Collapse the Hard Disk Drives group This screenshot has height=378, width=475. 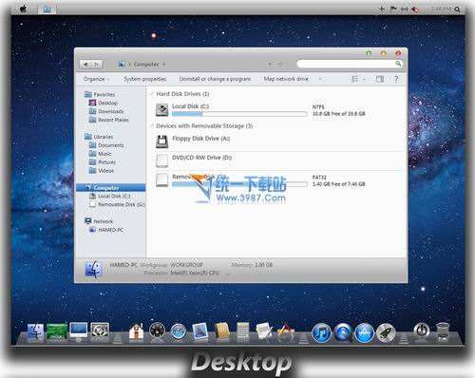click(x=152, y=94)
